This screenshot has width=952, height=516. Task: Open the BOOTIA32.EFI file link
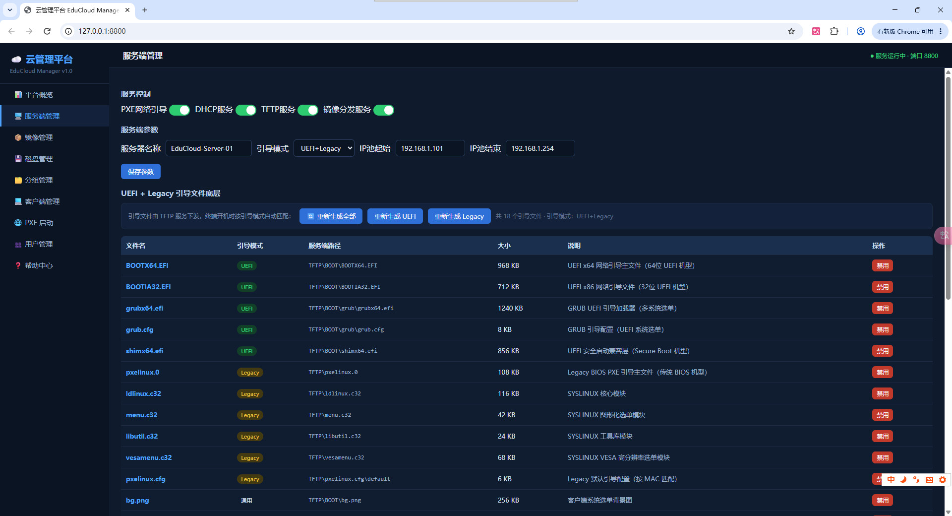pos(148,287)
